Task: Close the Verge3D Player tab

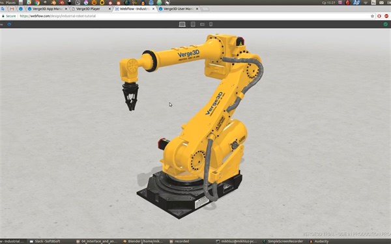Action: pos(109,8)
